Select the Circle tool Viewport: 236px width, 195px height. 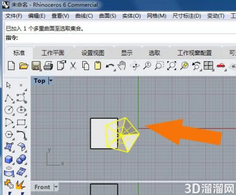(x=9, y=110)
